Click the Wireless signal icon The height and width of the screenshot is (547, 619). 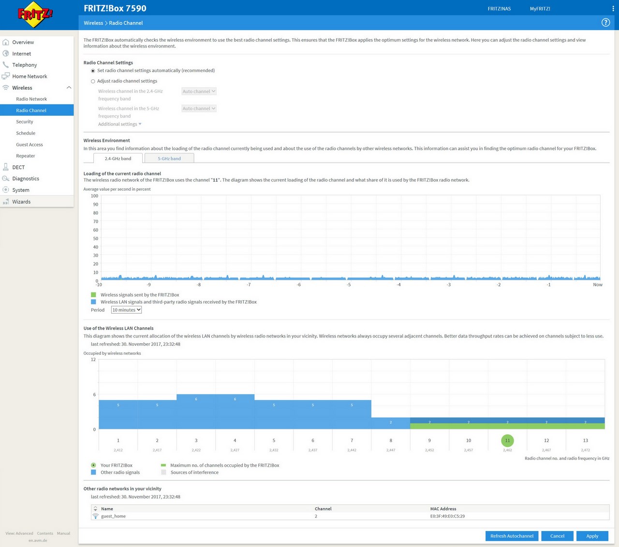[6, 88]
